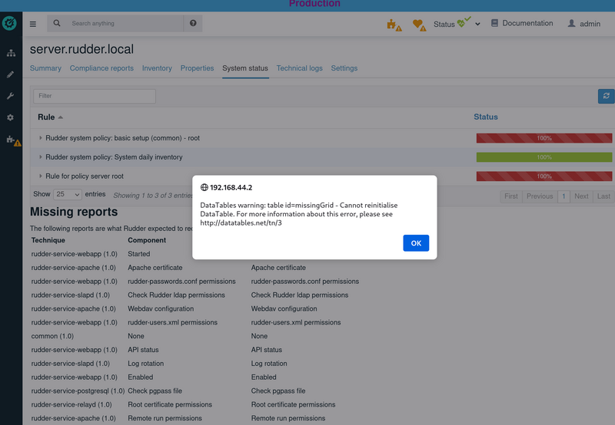
Task: Open the entries per page dropdown showing 25
Action: click(x=68, y=194)
